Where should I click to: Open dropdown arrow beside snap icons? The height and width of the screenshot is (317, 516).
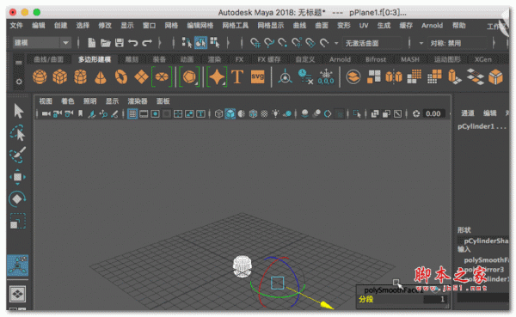[x=336, y=43]
